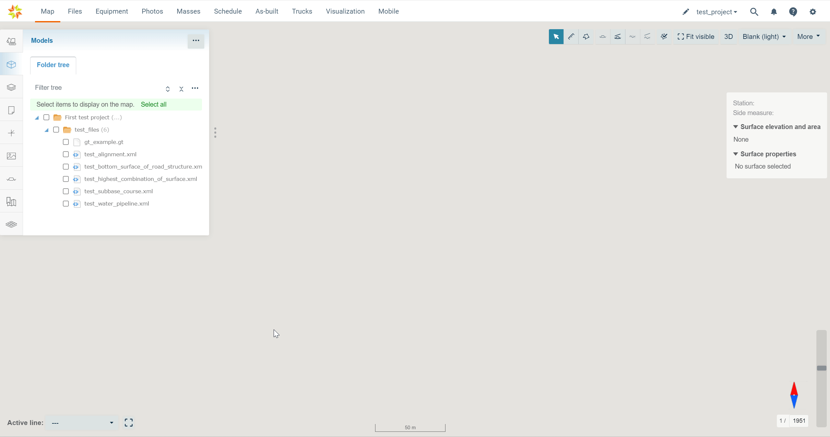Toggle the test_water_pipeline.xml checkbox
Image resolution: width=830 pixels, height=437 pixels.
click(x=66, y=204)
